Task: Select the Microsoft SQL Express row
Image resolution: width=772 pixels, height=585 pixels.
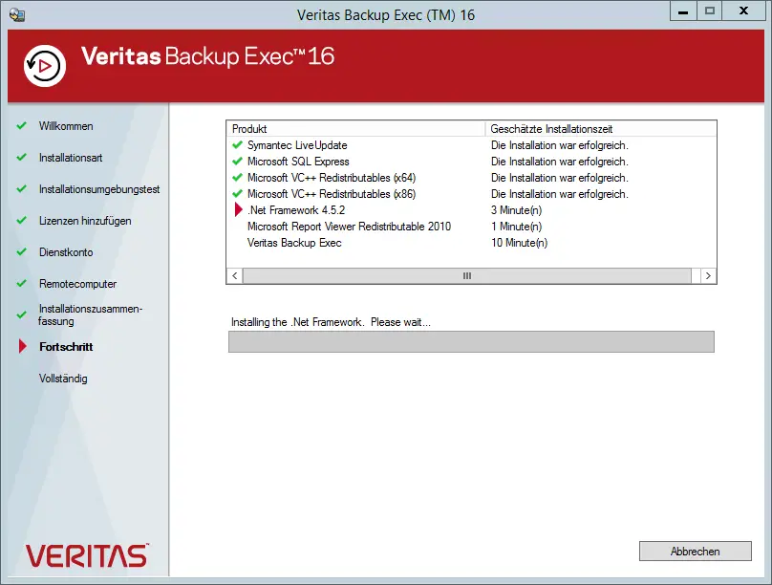Action: [471, 162]
